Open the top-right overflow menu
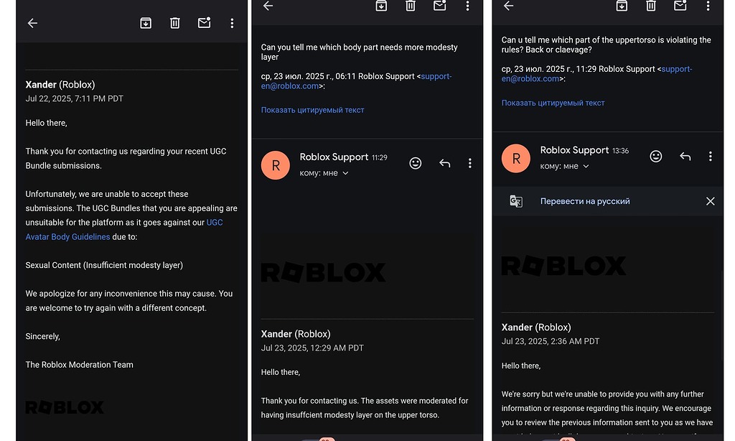735x441 pixels. click(x=232, y=22)
